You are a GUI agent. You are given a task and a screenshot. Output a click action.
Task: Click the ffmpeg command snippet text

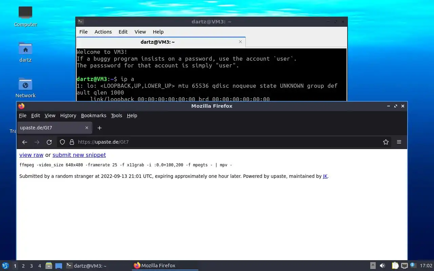coord(126,165)
